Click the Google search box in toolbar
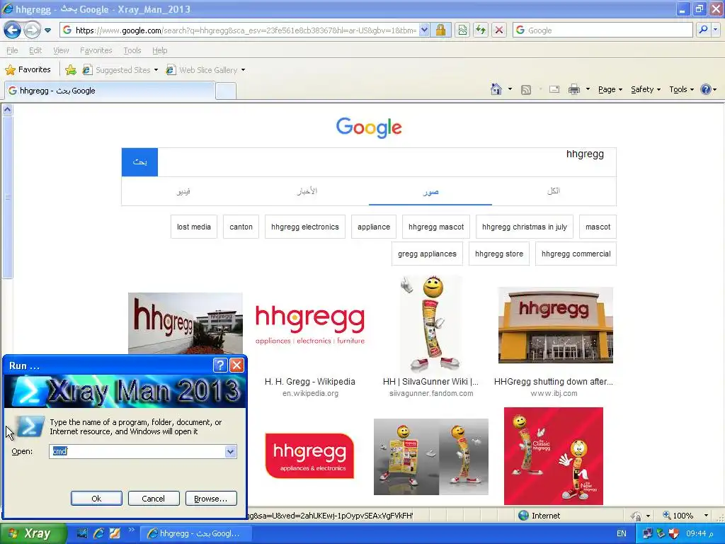The width and height of the screenshot is (725, 544). tap(603, 30)
